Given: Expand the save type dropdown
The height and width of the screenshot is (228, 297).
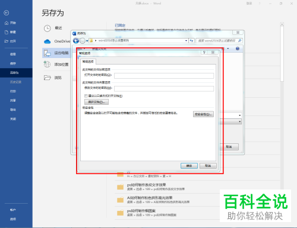Looking at the screenshot, I should pos(240,121).
